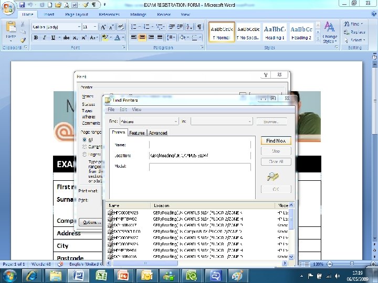Apply Subscript formatting

(75, 38)
